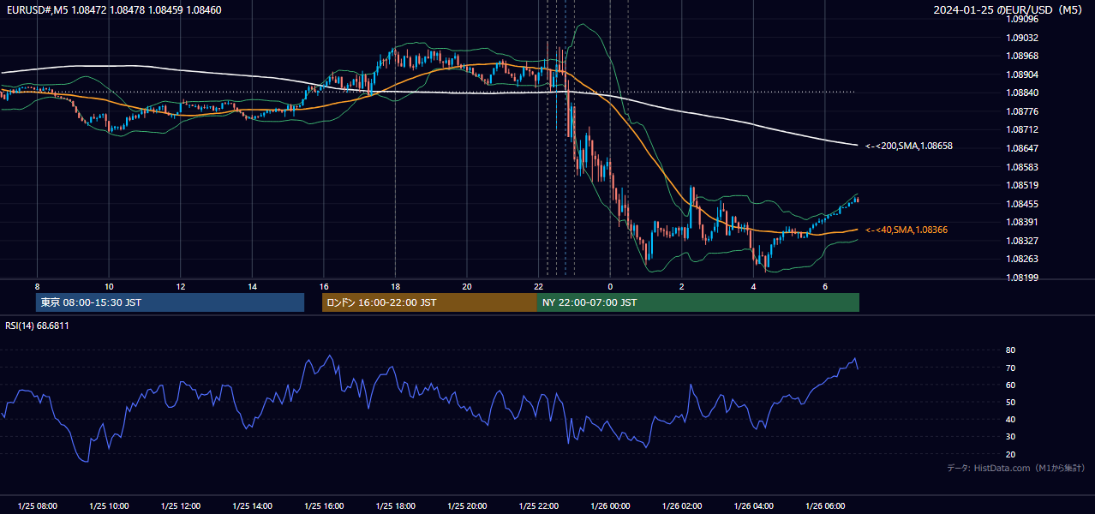Click hour label 10 under price chart
Screen dimensions: 1095x514
point(109,286)
